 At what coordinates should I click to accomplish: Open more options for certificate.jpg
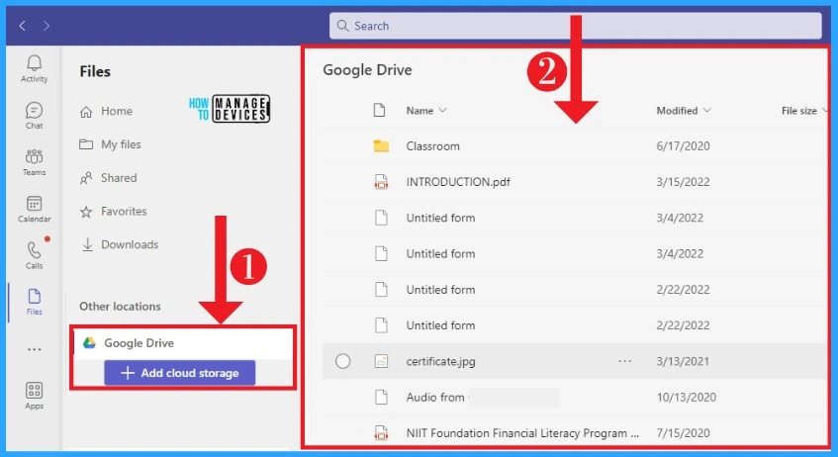click(x=624, y=361)
